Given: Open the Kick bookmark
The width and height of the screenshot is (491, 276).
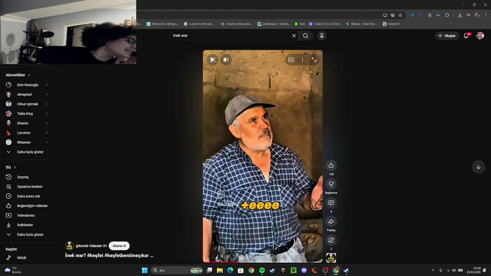Looking at the screenshot, I should (300, 24).
